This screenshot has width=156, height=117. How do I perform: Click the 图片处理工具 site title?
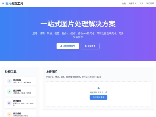pos(14,3)
